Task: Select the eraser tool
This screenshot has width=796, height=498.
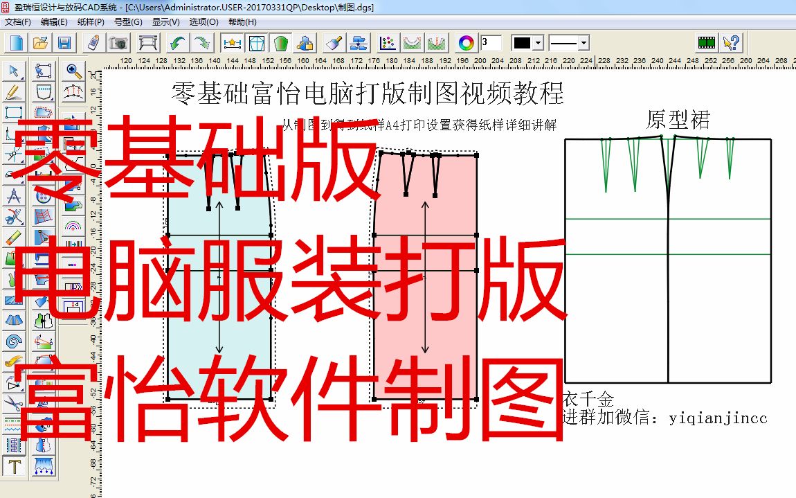Action: [14, 238]
